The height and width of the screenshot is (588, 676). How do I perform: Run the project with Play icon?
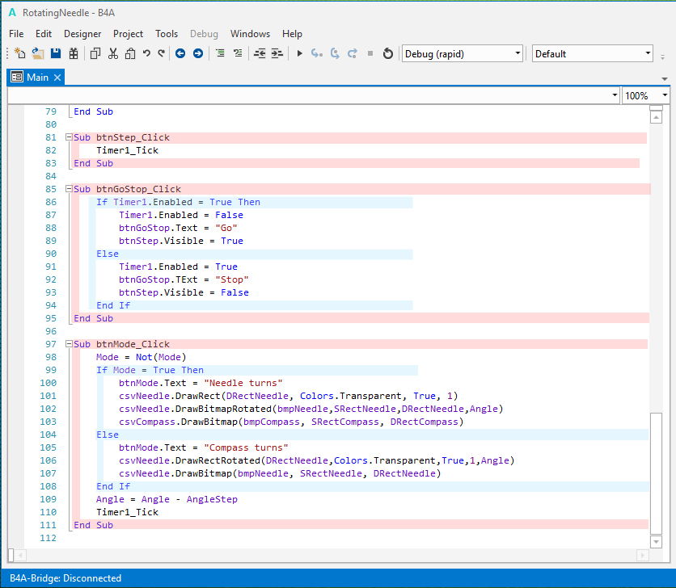click(299, 53)
